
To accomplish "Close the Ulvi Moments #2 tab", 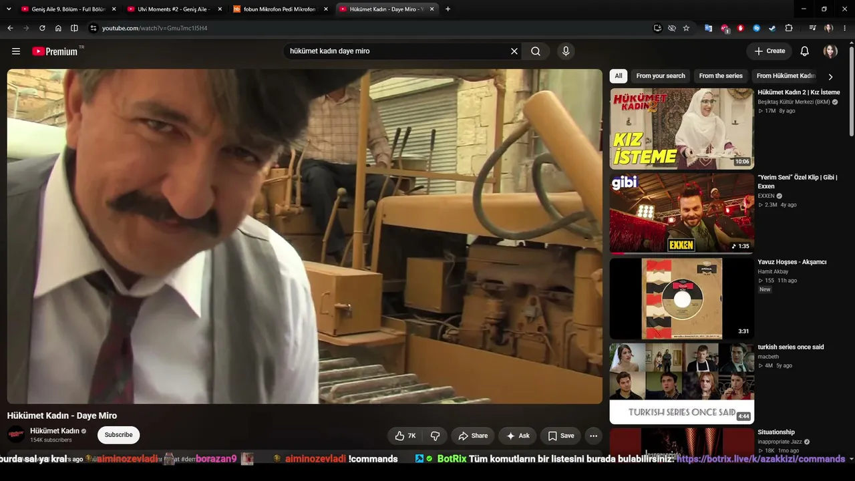I will [x=220, y=9].
